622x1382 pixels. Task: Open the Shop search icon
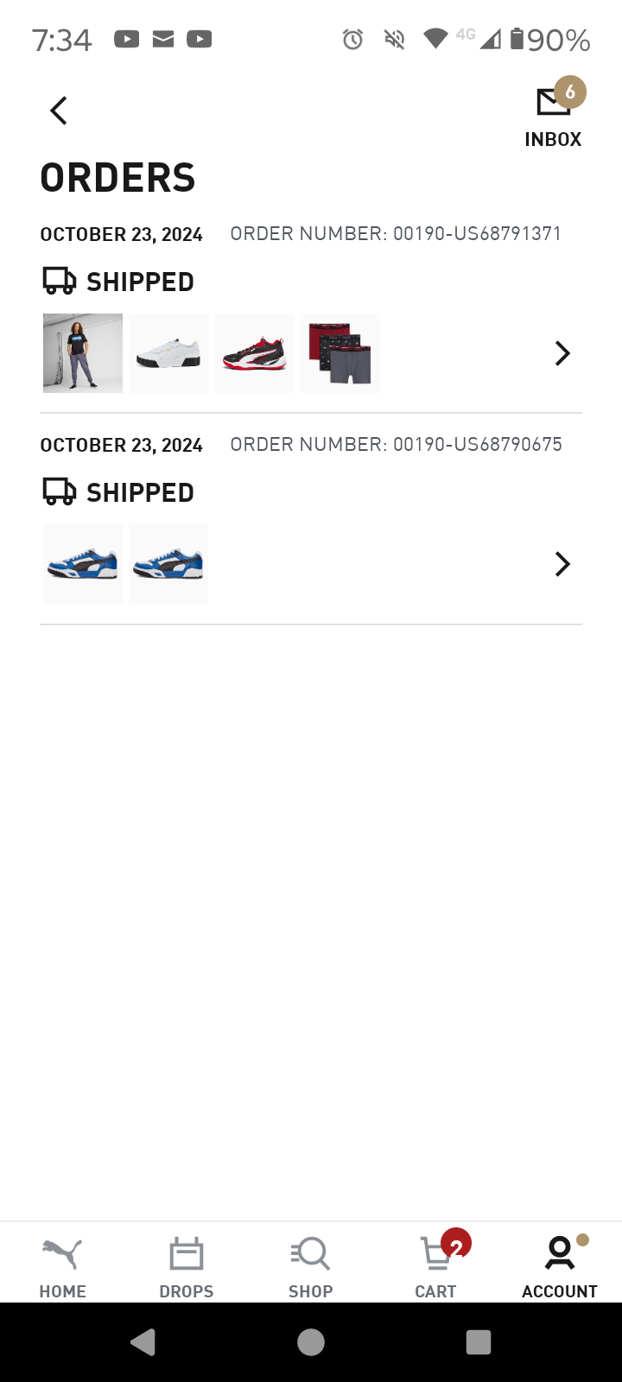coord(311,1254)
